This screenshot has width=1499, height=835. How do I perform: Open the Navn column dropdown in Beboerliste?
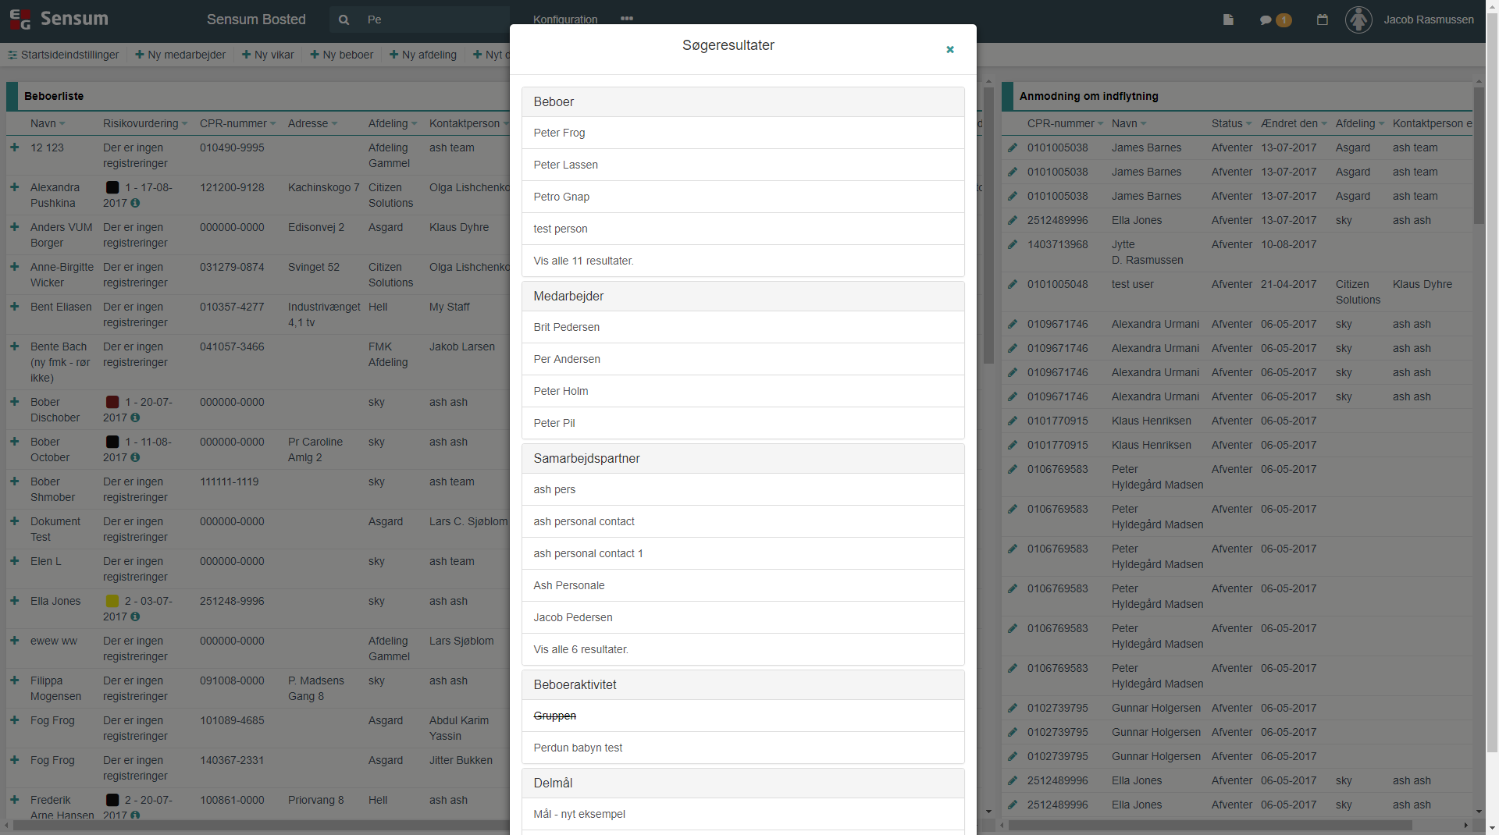(62, 124)
